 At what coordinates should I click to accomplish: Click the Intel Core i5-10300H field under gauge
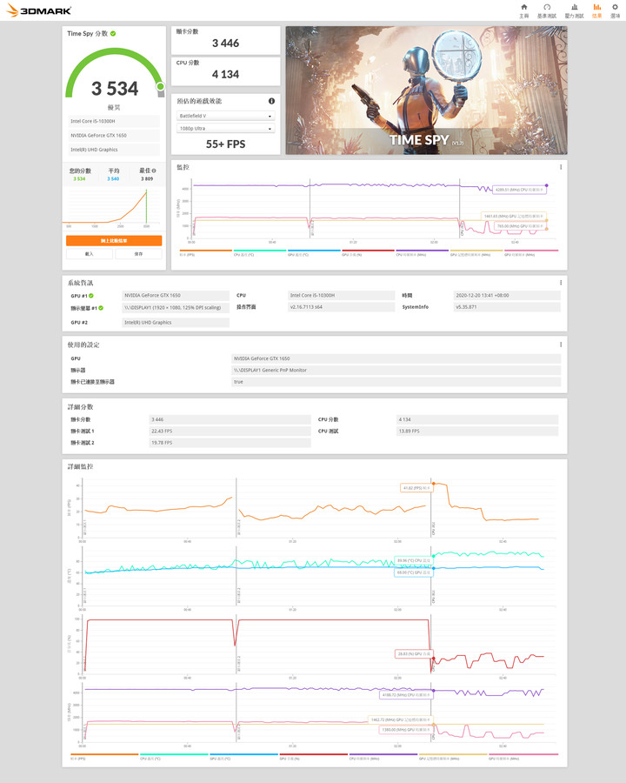tap(114, 121)
